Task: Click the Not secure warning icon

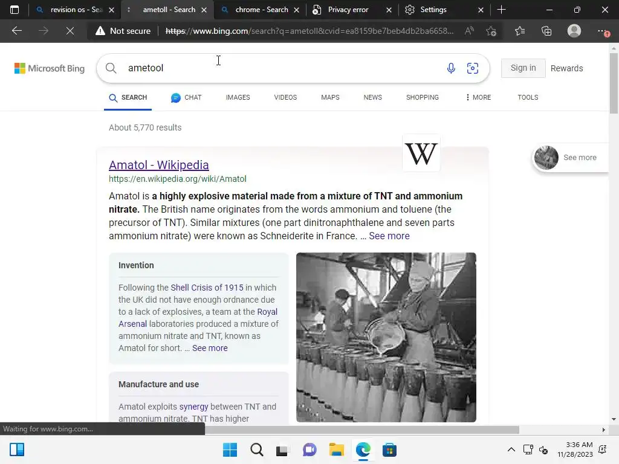Action: (100, 31)
